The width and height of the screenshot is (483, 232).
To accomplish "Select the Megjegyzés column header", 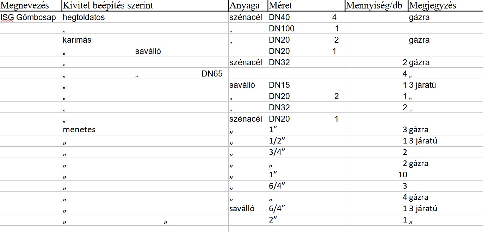I will [433, 6].
